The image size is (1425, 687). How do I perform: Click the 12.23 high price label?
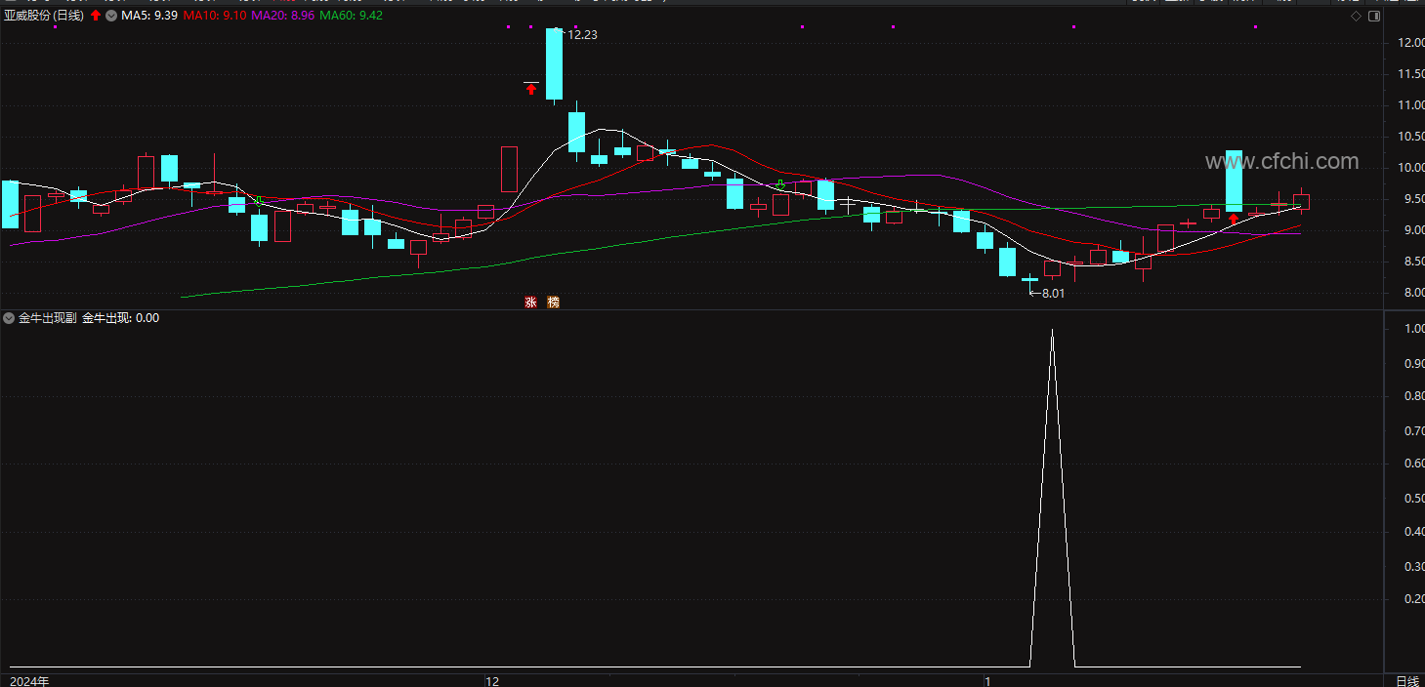point(582,34)
